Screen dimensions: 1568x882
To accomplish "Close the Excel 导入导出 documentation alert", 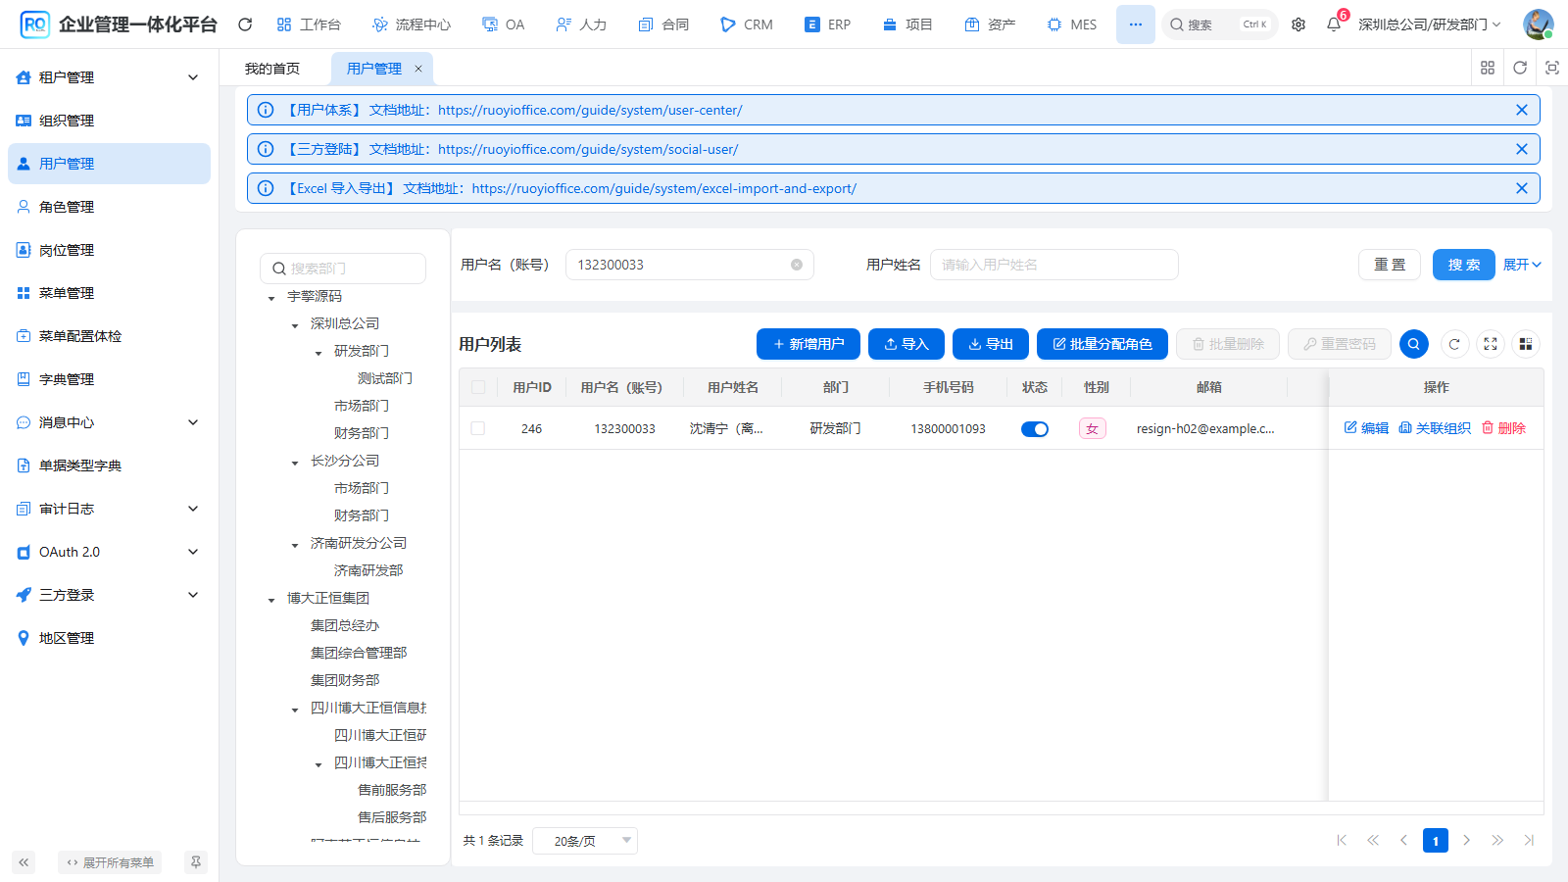I will coord(1522,188).
